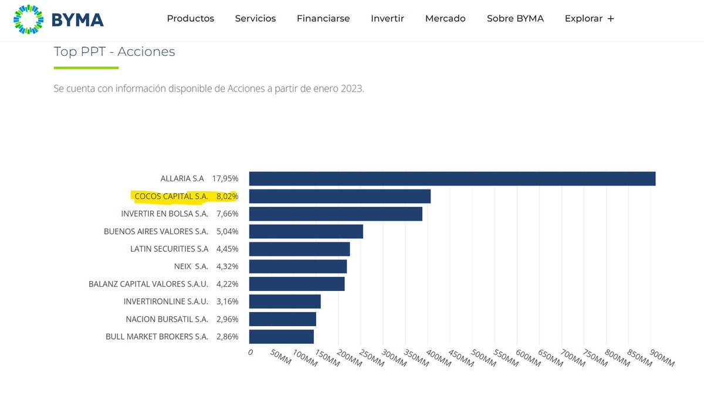Click the 'Se cuenta con información disponible' notice
The height and width of the screenshot is (399, 704).
pyautogui.click(x=209, y=89)
